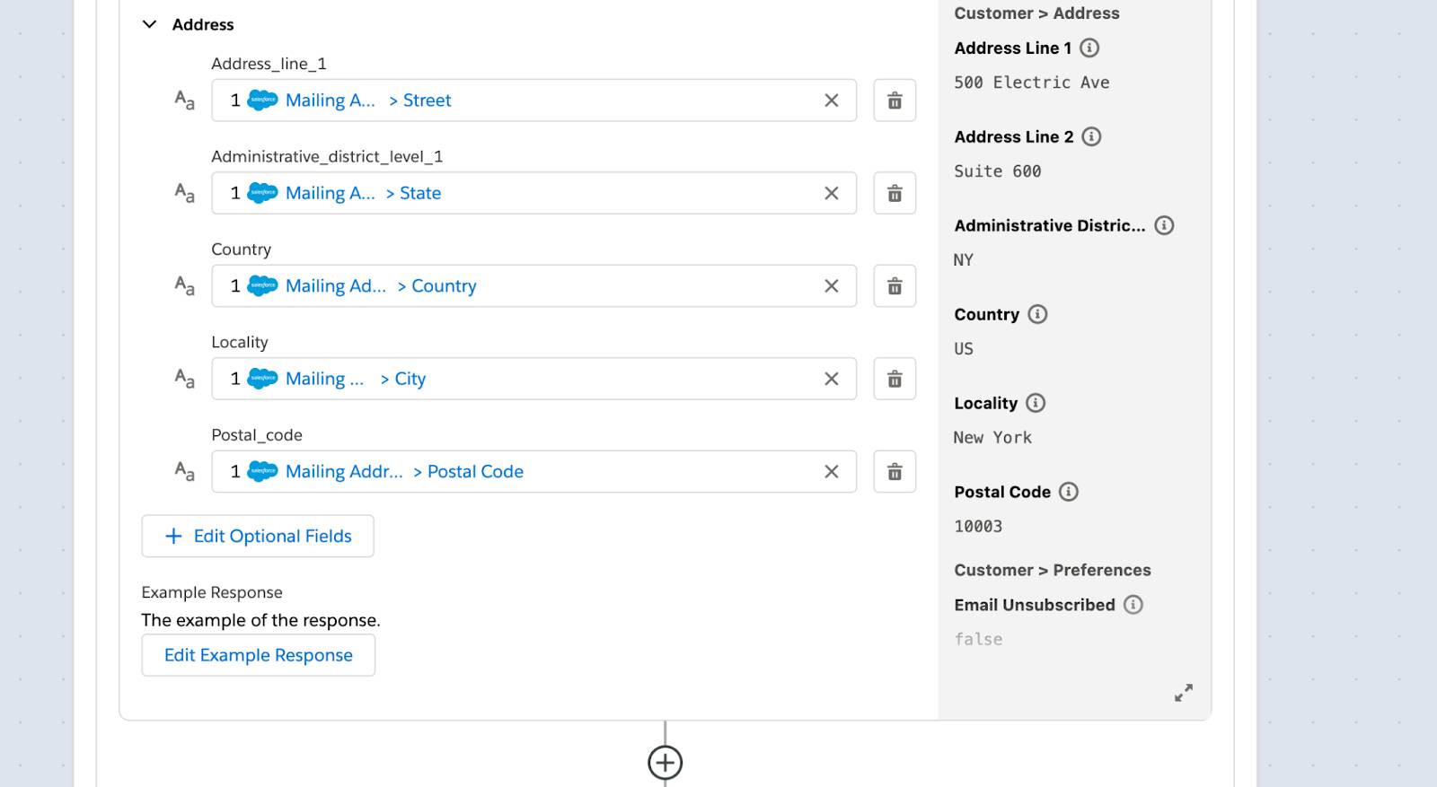Click the 'Customer > Preferences' heading
Viewport: 1437px width, 787px height.
pyautogui.click(x=1053, y=570)
